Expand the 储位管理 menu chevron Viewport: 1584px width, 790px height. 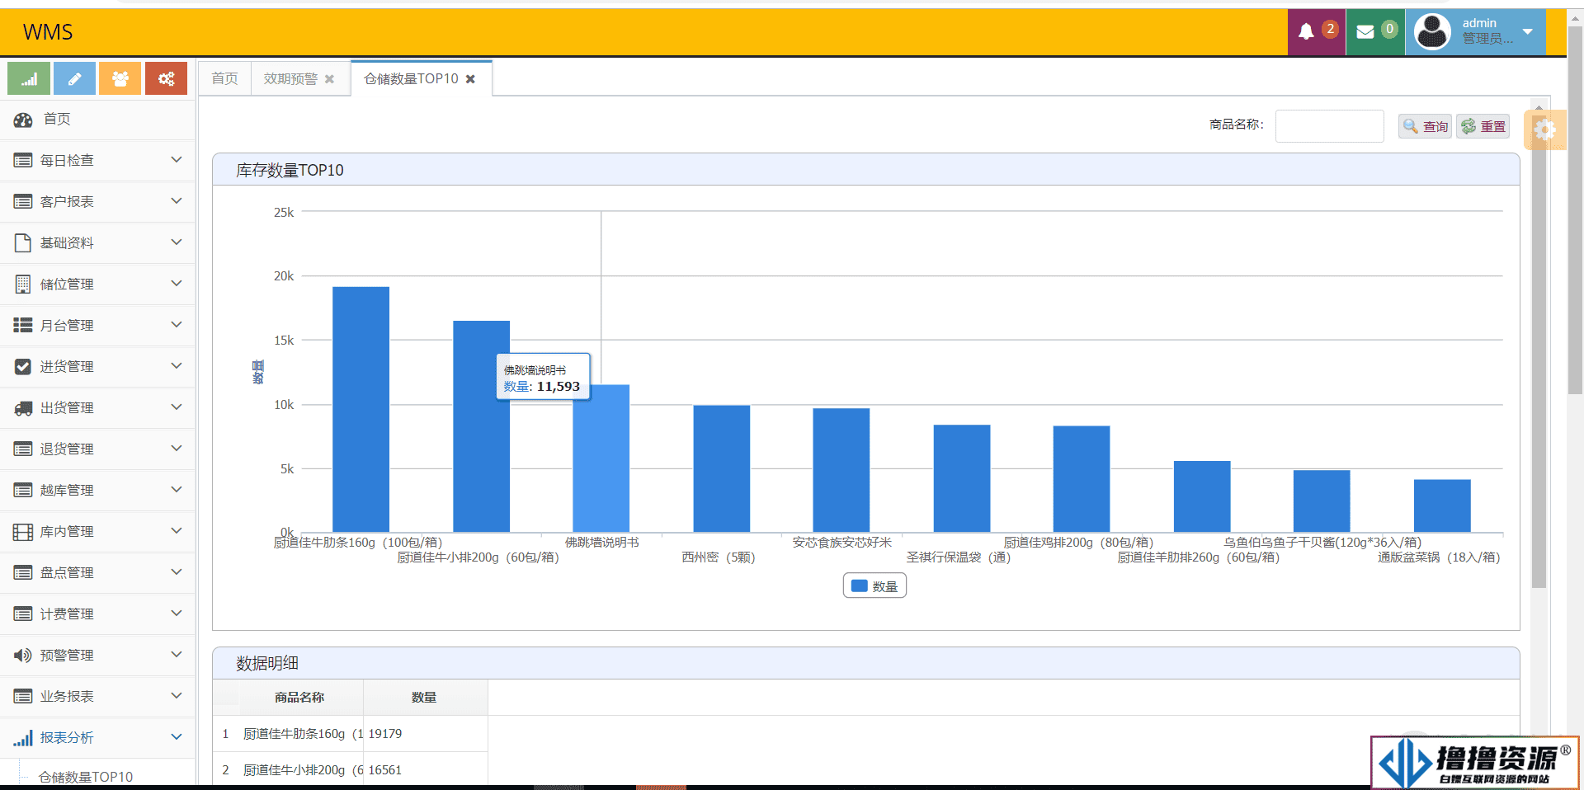pos(176,284)
